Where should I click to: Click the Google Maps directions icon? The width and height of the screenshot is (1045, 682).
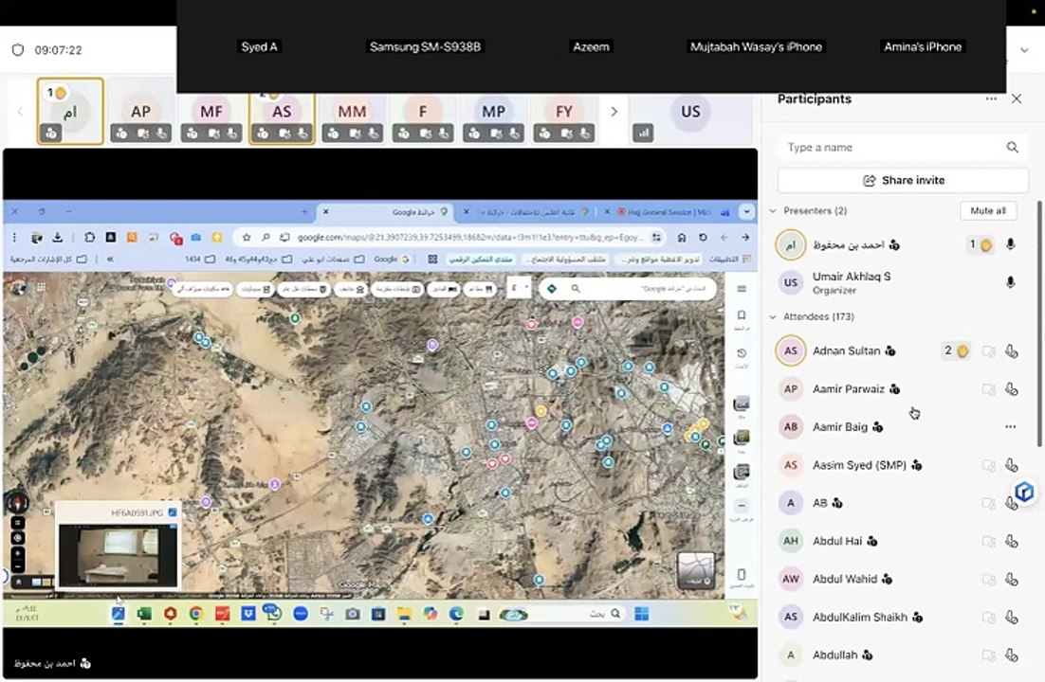pos(551,288)
